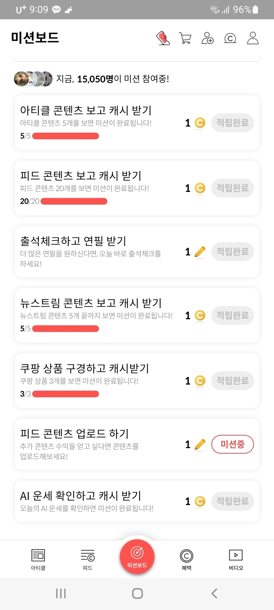Tap the invite friend icon

pyautogui.click(x=207, y=38)
